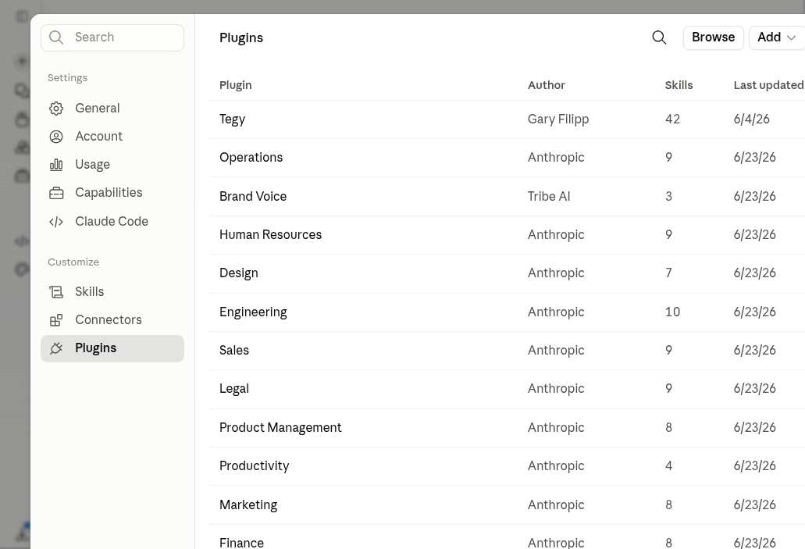Select Capabilities in the sidebar
This screenshot has width=805, height=549.
coord(112,193)
